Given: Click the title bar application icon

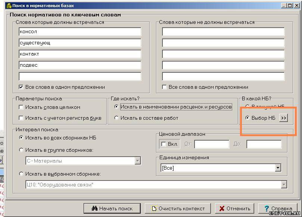Looking at the screenshot, I should [9, 6].
